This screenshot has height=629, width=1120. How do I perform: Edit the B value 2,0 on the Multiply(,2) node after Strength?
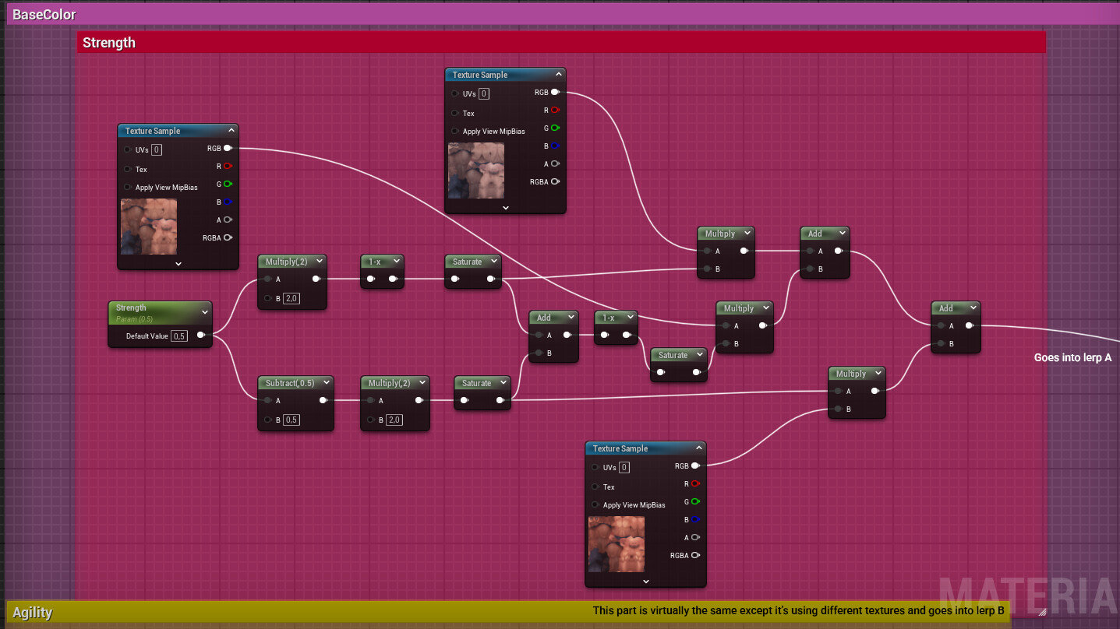point(291,298)
